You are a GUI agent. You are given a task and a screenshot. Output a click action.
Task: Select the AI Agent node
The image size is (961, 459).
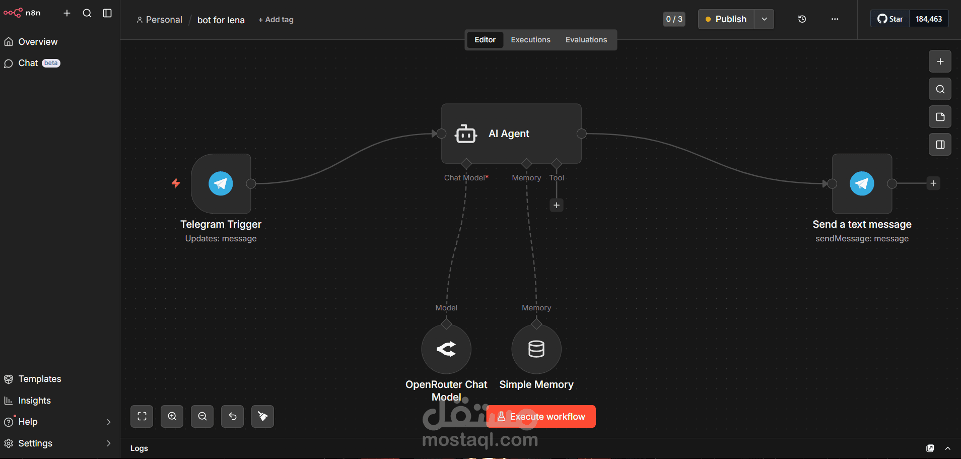511,134
